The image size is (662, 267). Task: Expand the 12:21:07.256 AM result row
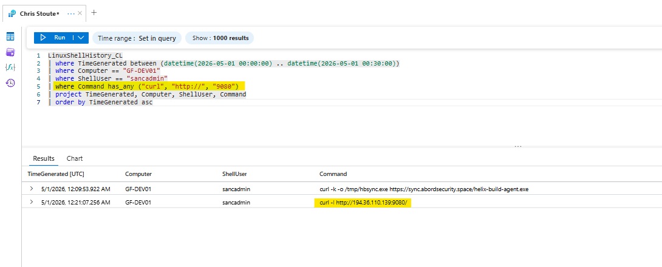tap(31, 202)
